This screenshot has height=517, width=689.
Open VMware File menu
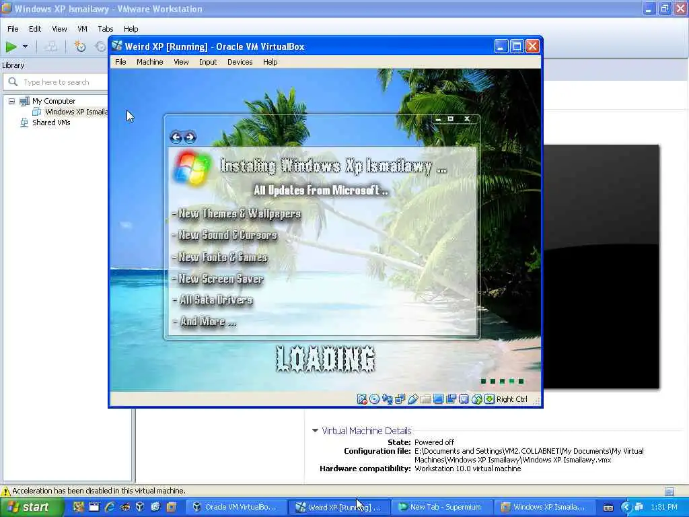click(13, 29)
